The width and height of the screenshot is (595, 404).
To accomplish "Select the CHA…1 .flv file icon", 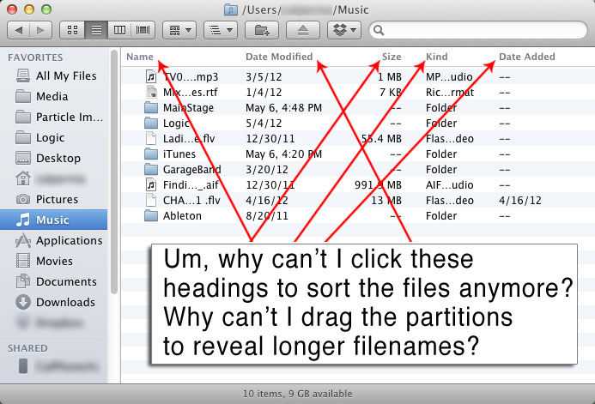I will 151,200.
